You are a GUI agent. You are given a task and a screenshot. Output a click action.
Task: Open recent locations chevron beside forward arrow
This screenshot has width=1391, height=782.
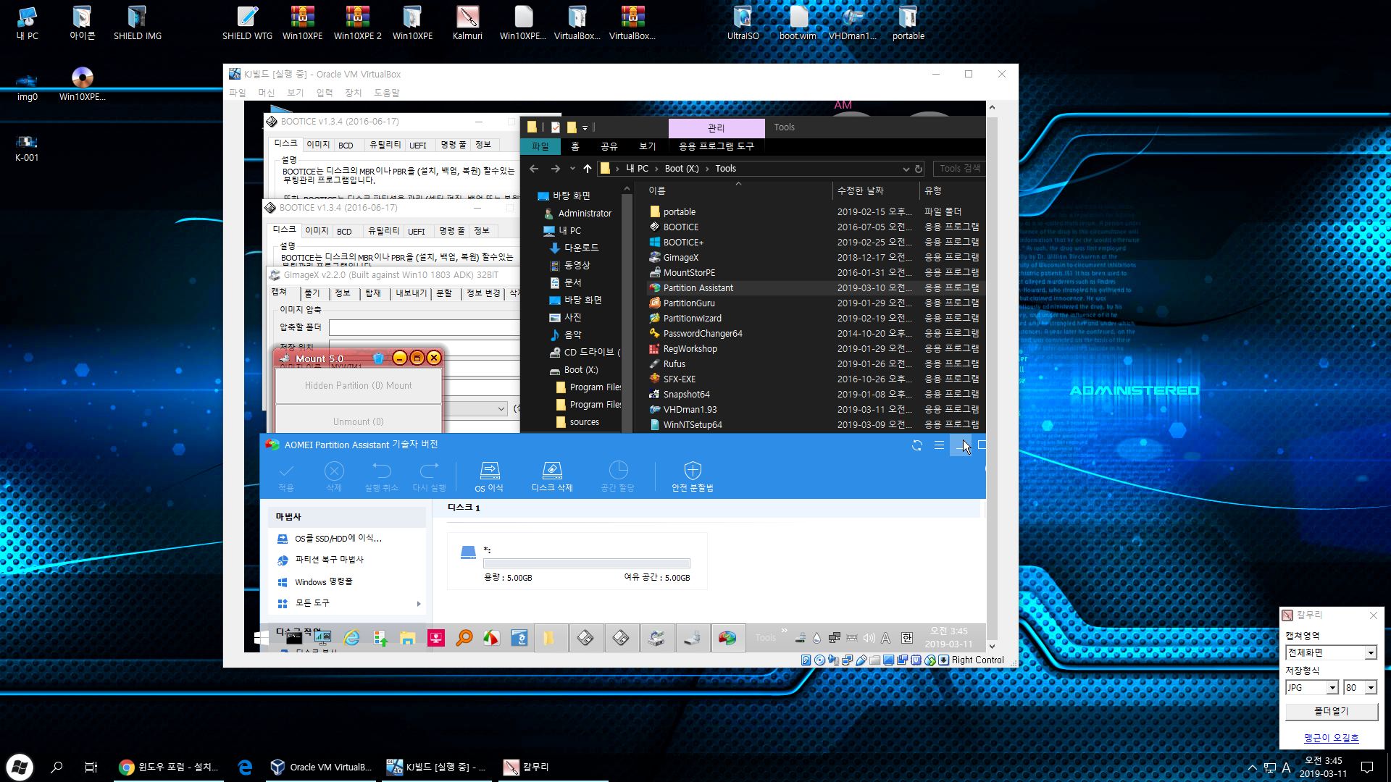pos(572,169)
